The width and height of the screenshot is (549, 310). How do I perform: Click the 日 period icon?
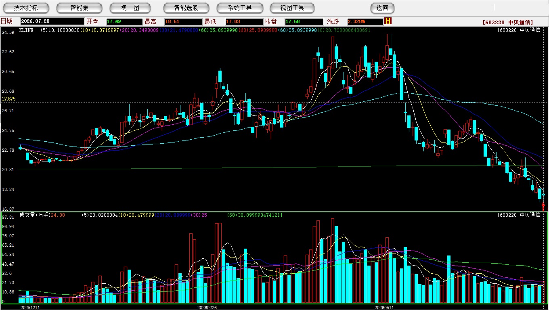pos(388,21)
